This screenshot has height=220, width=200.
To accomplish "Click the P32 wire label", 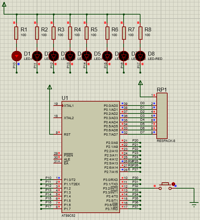I will click(x=135, y=186).
